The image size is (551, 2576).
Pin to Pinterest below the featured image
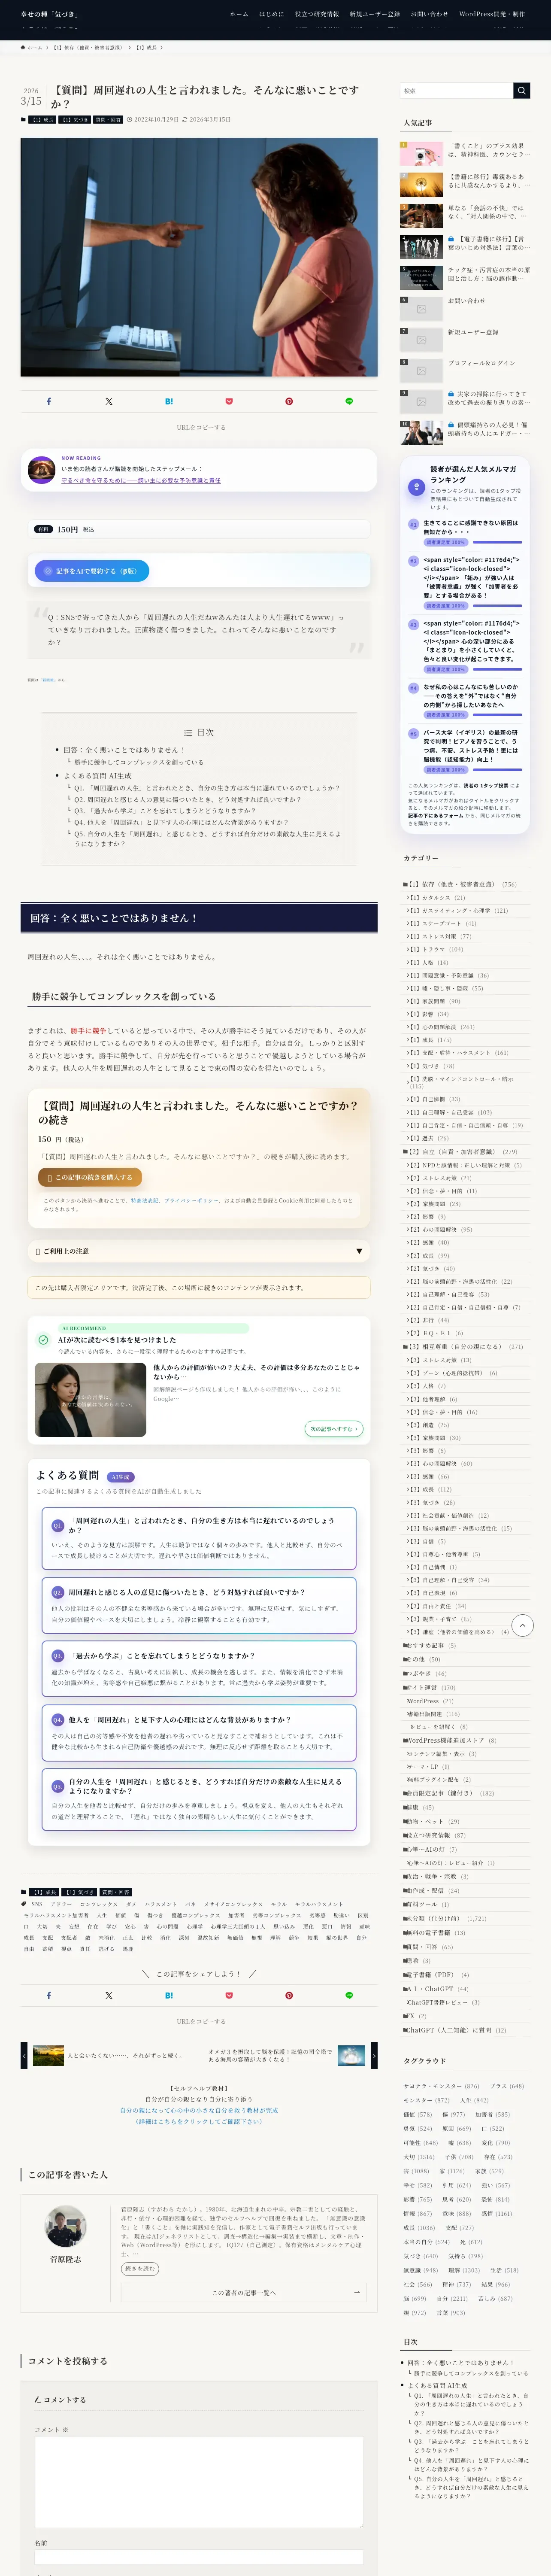(289, 401)
